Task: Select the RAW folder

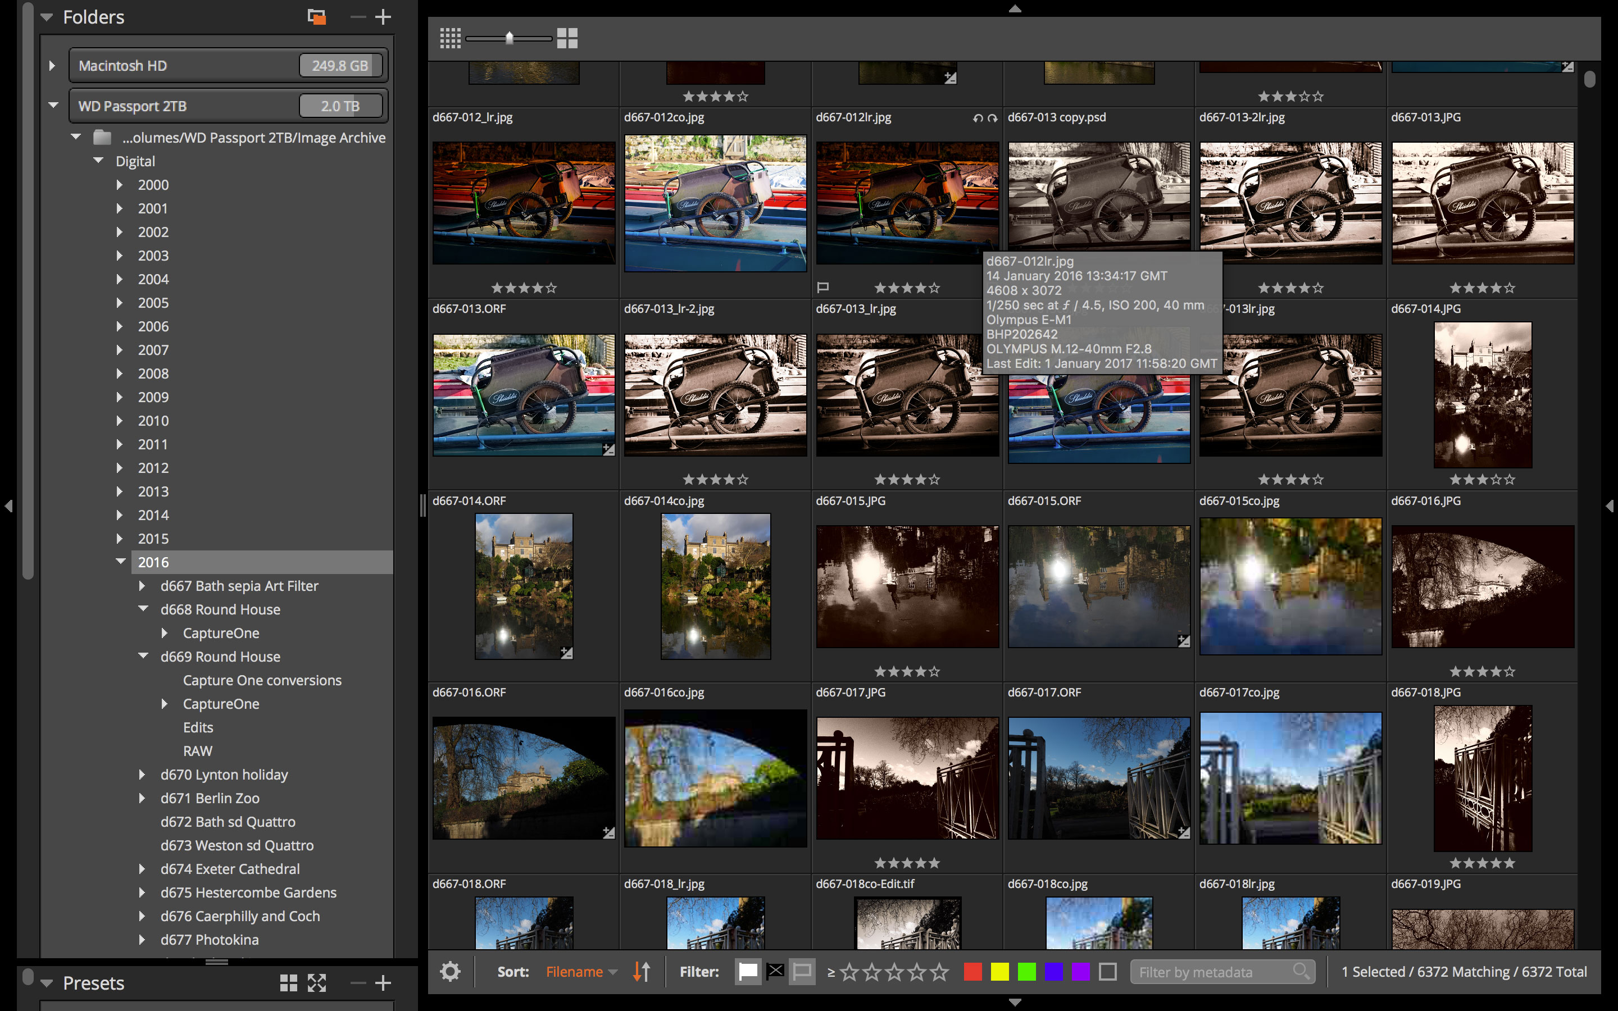Action: point(198,751)
